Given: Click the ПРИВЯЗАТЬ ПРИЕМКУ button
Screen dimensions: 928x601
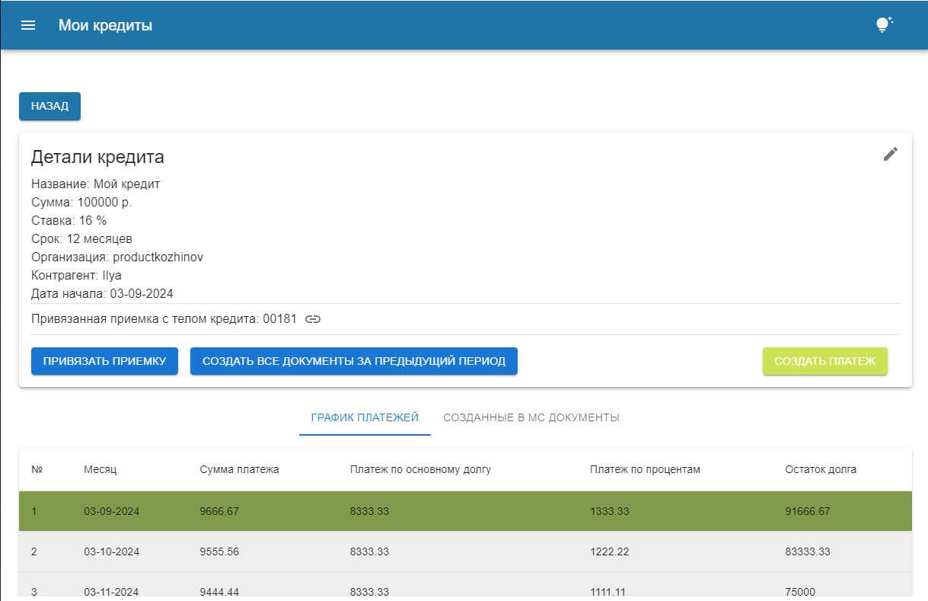Looking at the screenshot, I should coord(104,361).
